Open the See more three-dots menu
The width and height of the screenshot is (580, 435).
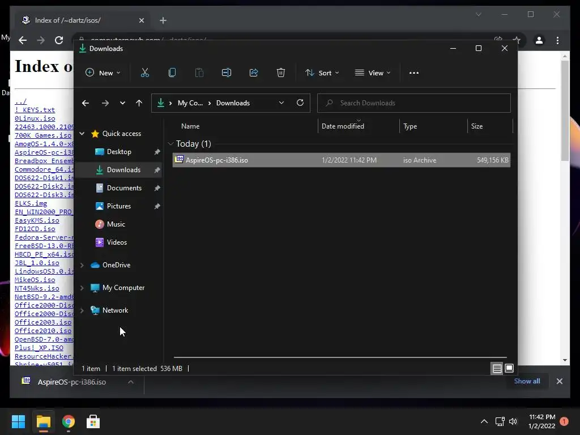coord(414,73)
